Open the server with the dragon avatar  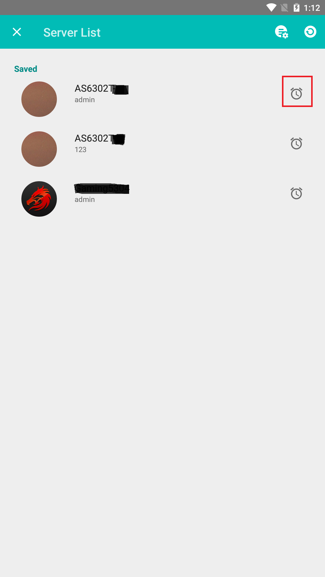[x=162, y=199]
